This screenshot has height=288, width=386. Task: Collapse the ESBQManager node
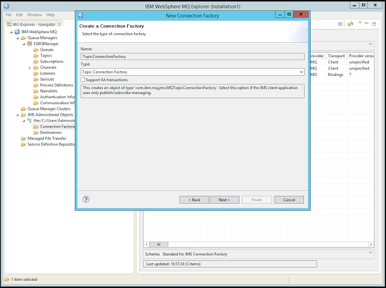pos(24,44)
